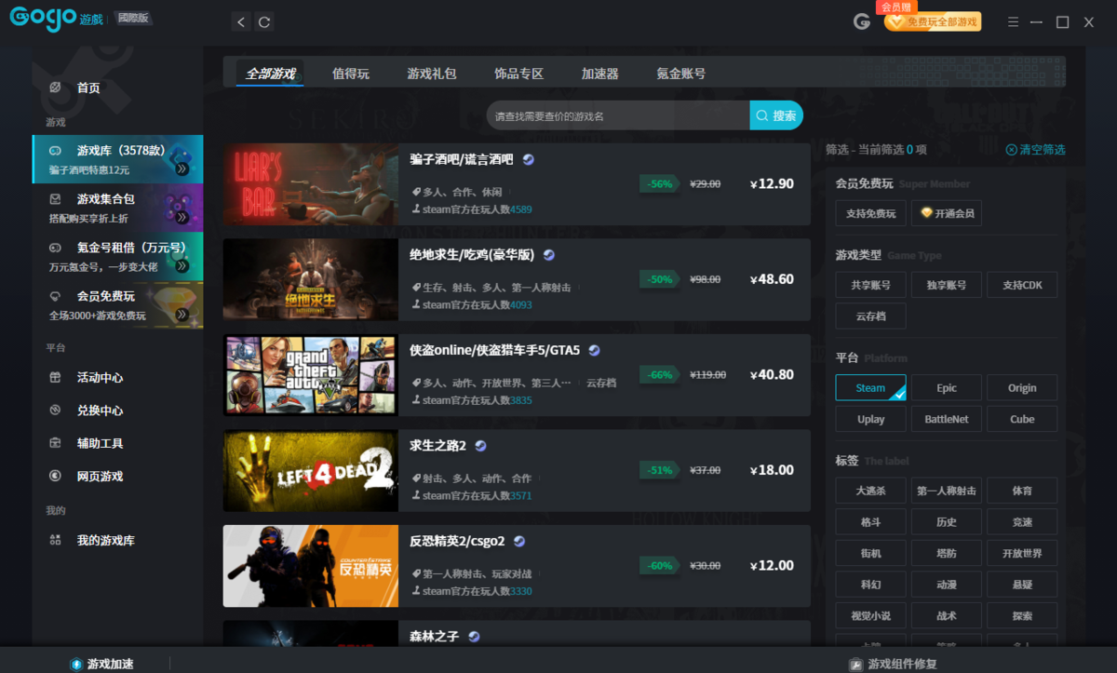Toggle the Steam platform filter
This screenshot has height=673, width=1117.
pos(870,388)
